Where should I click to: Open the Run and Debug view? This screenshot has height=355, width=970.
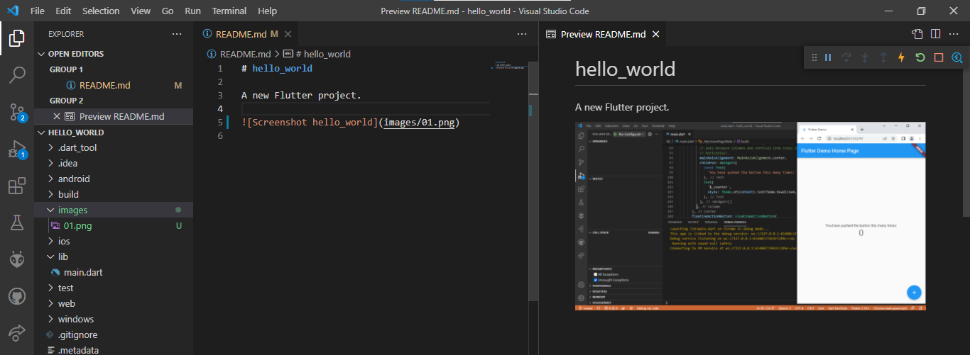[x=17, y=149]
